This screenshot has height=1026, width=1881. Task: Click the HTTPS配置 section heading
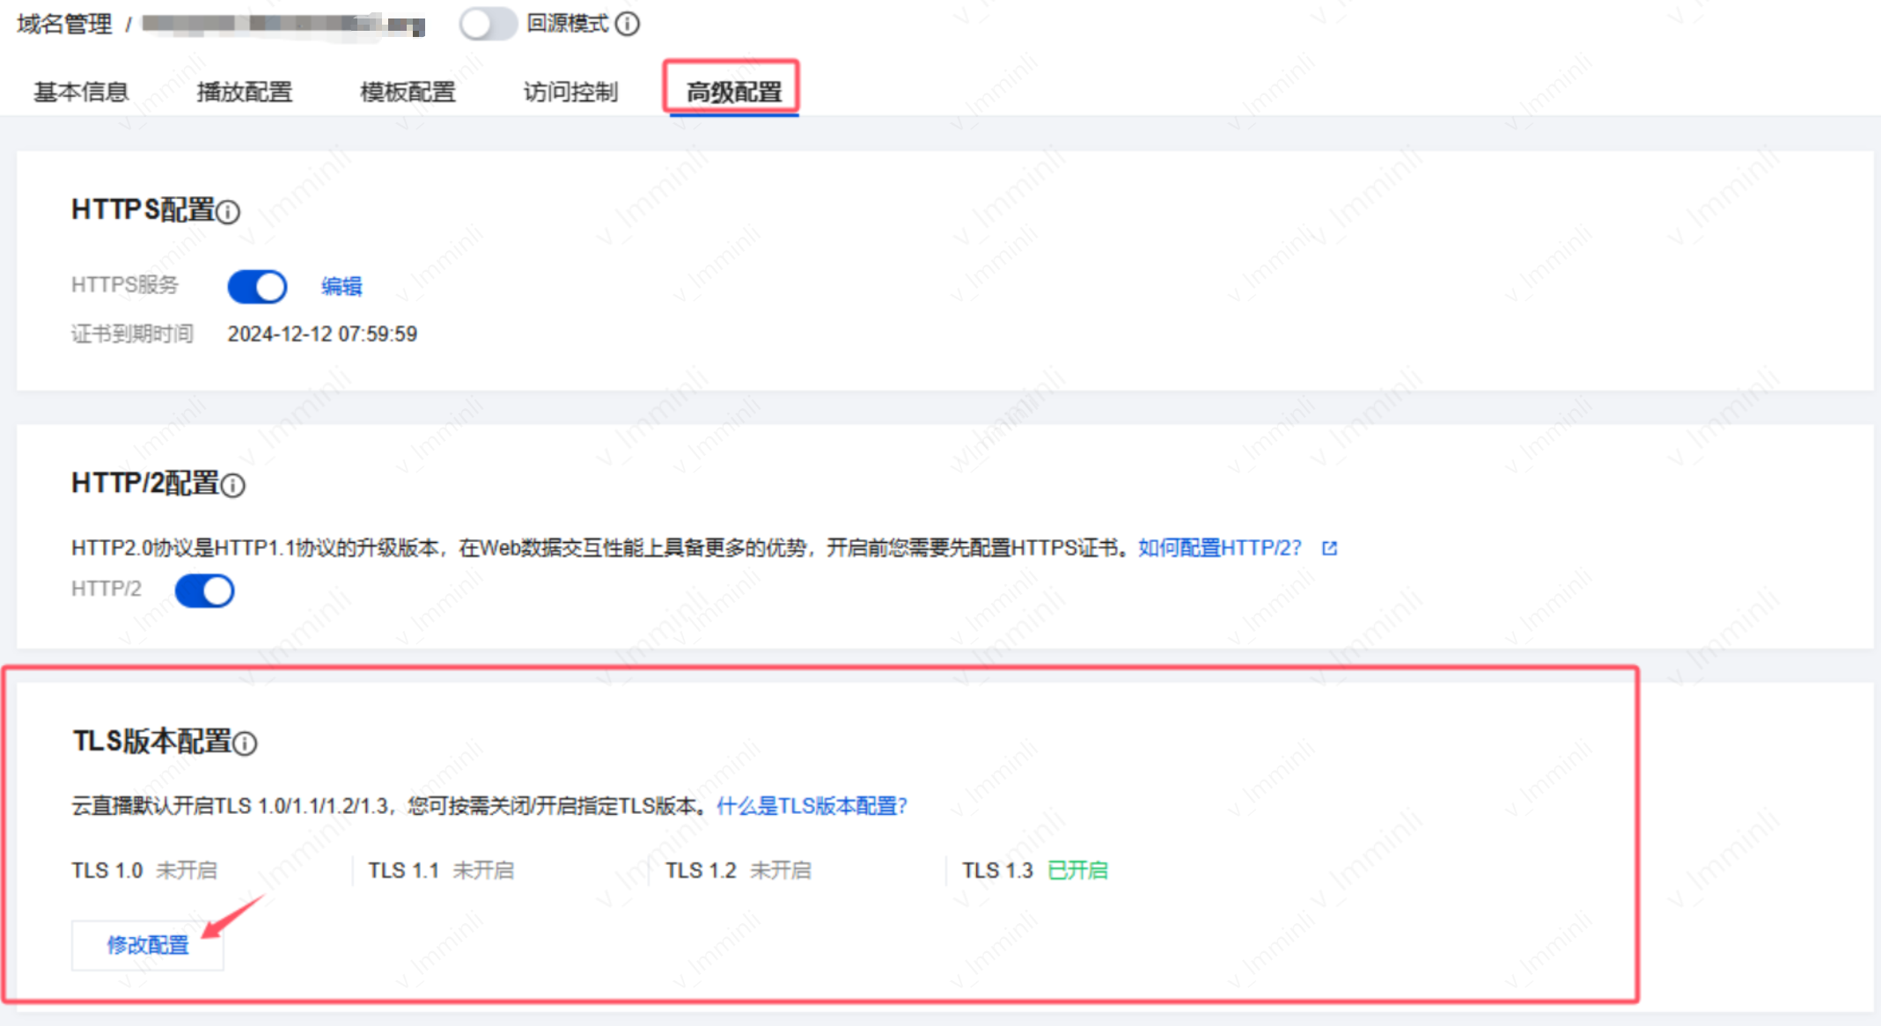click(x=143, y=209)
